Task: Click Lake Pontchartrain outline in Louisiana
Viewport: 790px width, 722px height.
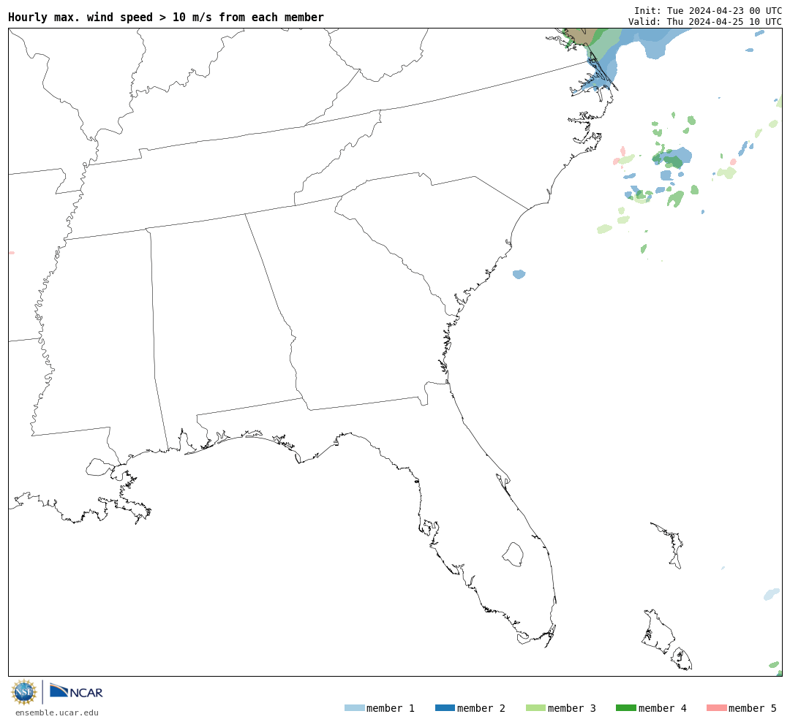Action: click(x=99, y=467)
